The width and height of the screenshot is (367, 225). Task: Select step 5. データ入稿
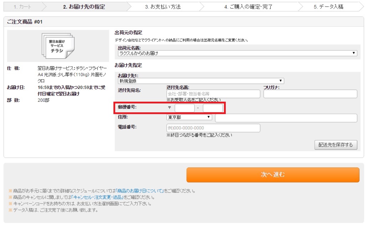(x=328, y=7)
